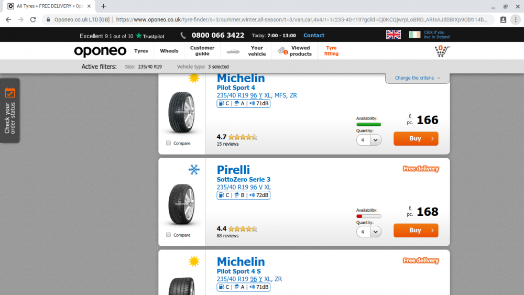Open the Check your order status tab

click(x=9, y=111)
